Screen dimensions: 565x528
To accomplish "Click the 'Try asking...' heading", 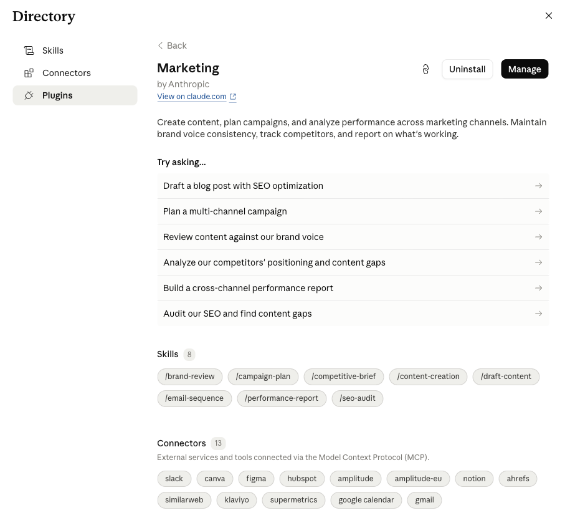I will 182,162.
